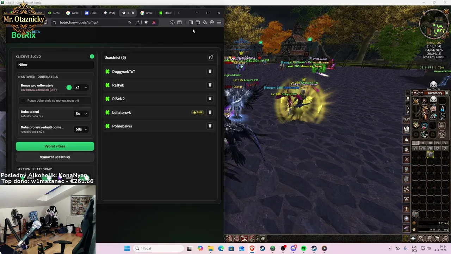Select inventory page tab II
Image resolution: width=451 pixels, height=254 pixels.
click(x=423, y=143)
